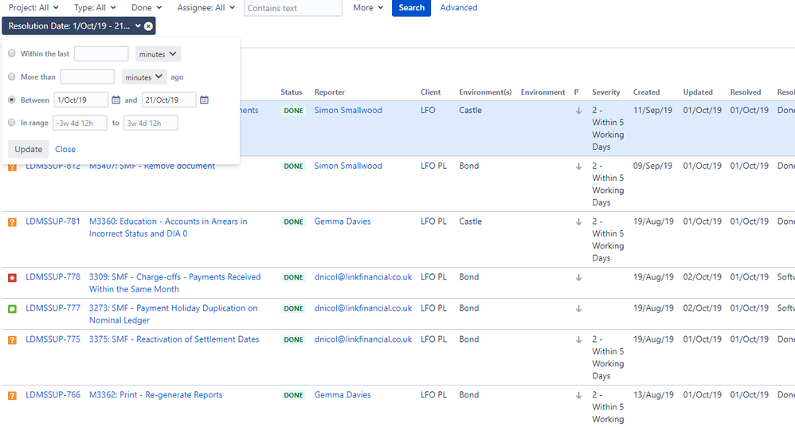The image size is (795, 427).
Task: Click priority arrow in LDMSSUP-781 row
Action: [578, 222]
